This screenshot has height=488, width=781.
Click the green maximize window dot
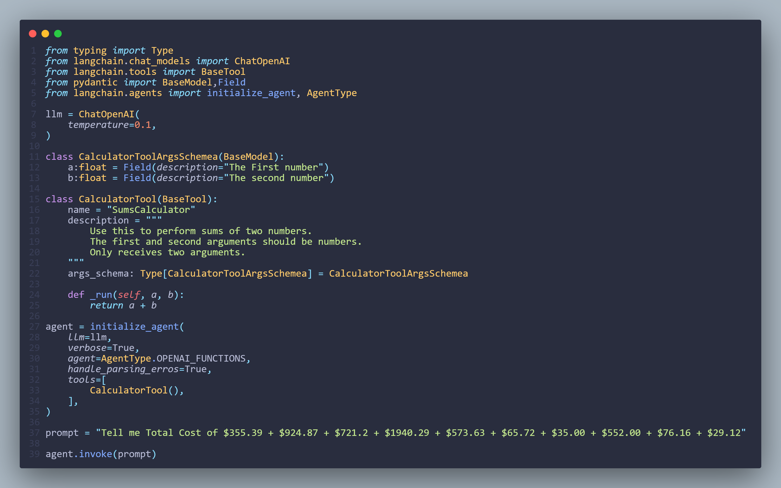pos(58,34)
